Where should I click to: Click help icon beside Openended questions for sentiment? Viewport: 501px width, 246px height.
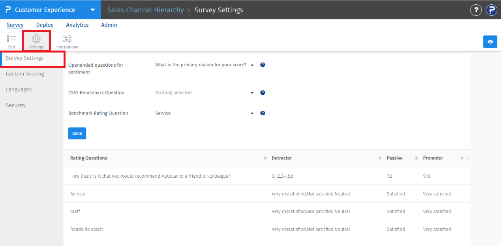pos(263,64)
